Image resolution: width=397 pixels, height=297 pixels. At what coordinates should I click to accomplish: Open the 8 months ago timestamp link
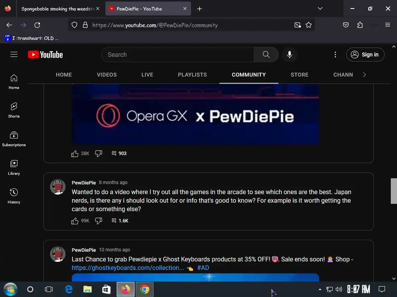click(113, 183)
